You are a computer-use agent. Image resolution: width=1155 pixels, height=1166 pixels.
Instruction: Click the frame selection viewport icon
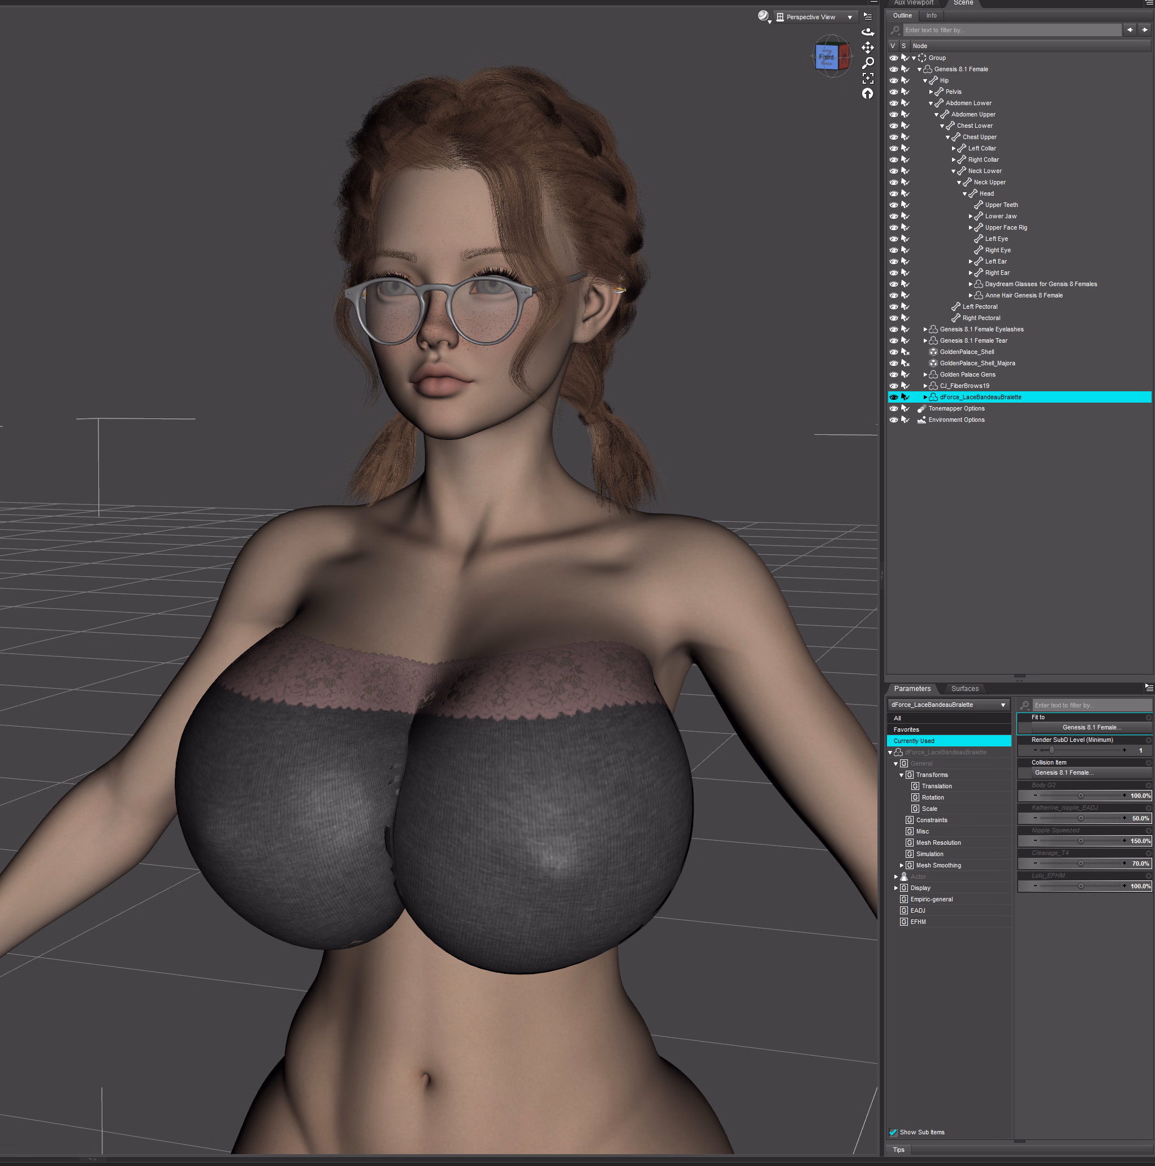click(867, 79)
